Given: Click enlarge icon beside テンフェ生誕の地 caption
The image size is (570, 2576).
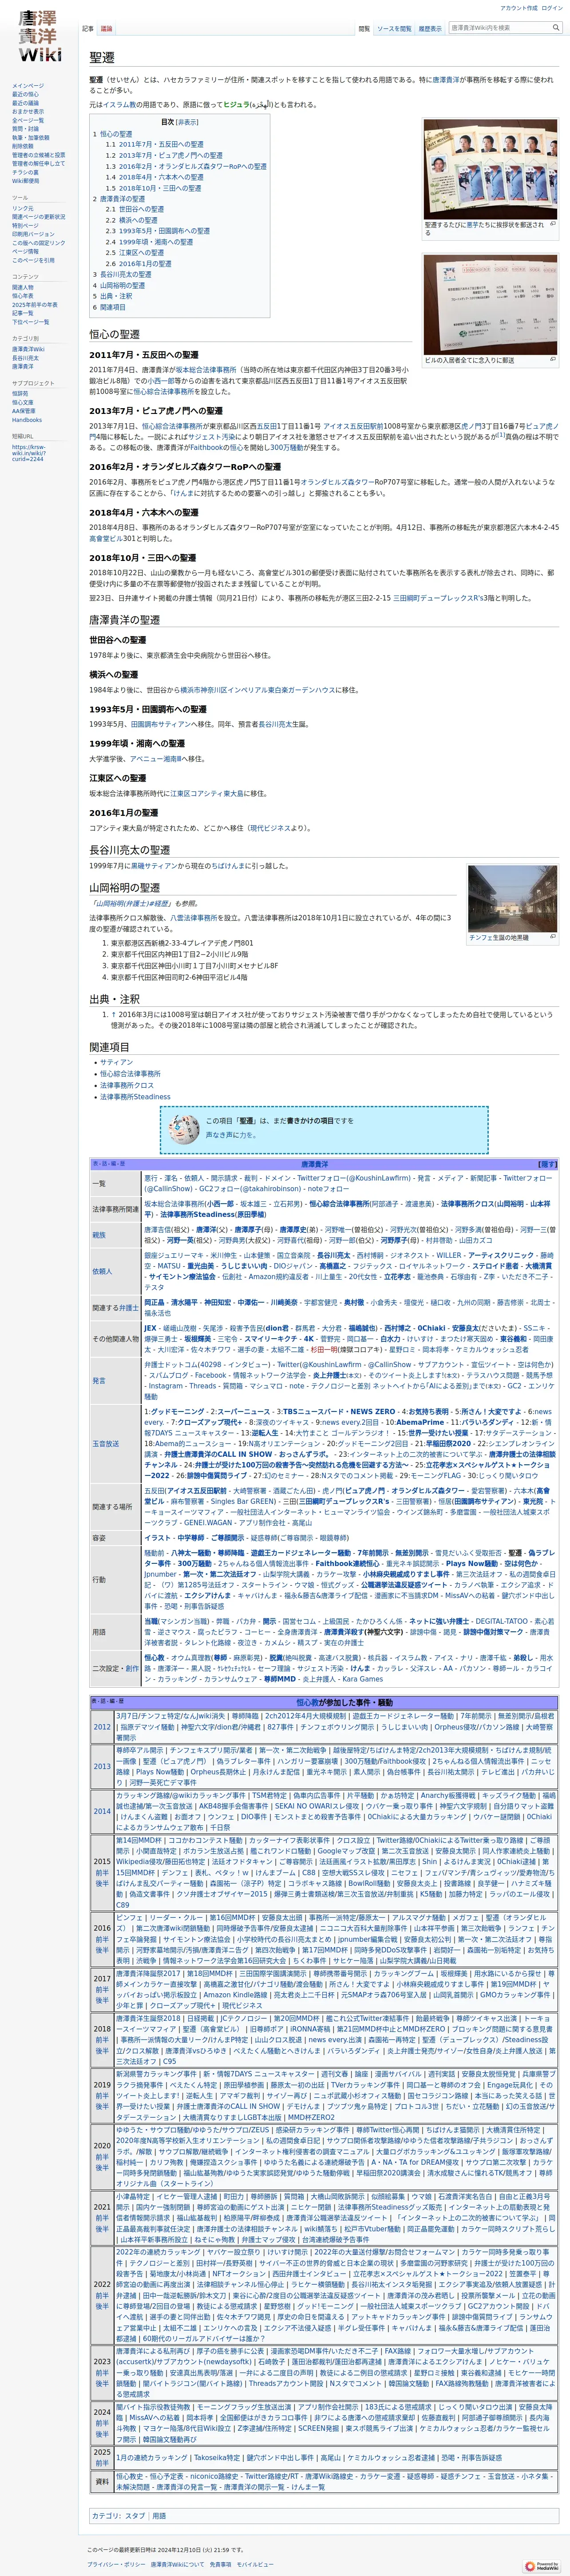Looking at the screenshot, I should (x=553, y=937).
